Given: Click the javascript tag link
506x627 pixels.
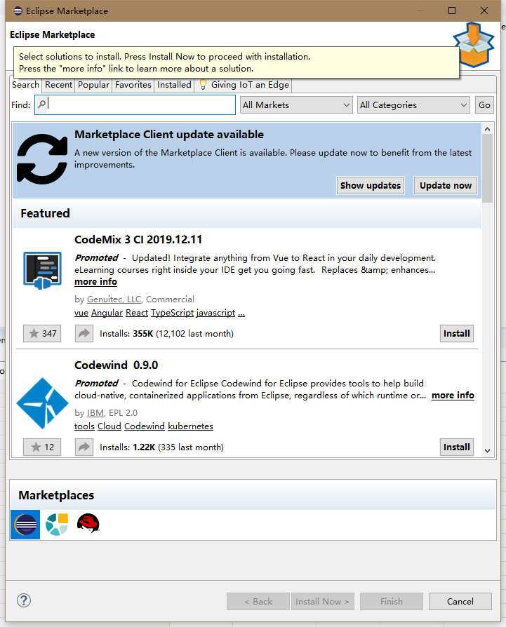Looking at the screenshot, I should pyautogui.click(x=215, y=313).
